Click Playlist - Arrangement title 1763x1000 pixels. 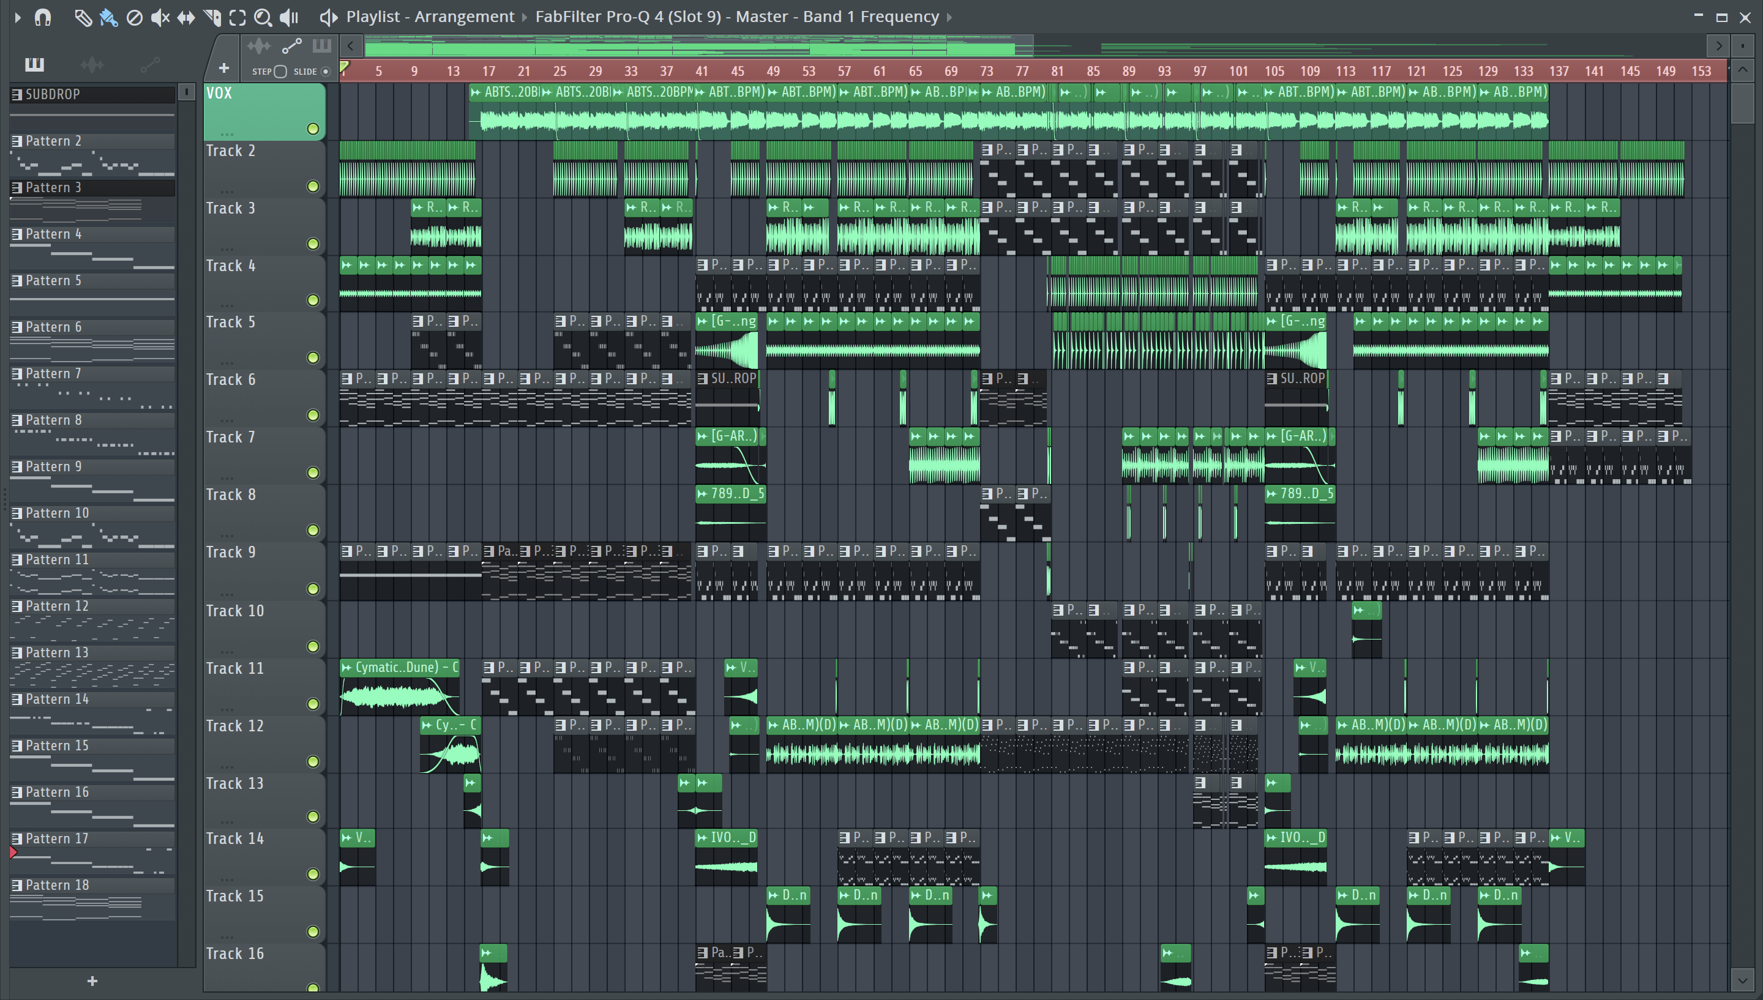[x=430, y=17]
